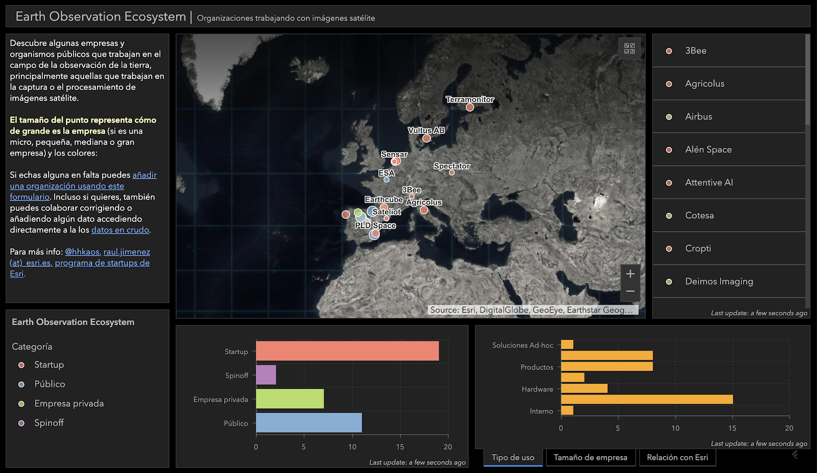Select the Terramonitor map point
The width and height of the screenshot is (817, 473).
tap(470, 107)
